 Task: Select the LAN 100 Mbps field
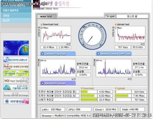[x=53, y=110]
